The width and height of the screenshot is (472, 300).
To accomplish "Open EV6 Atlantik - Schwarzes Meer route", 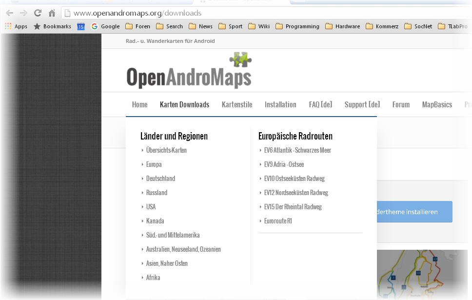I will pos(297,150).
